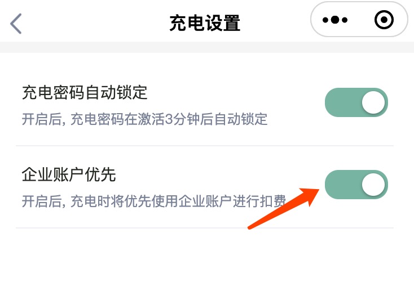414x287 pixels.
Task: Click the 充电密码在激活3分钟后自动锁定 description
Action: (x=144, y=119)
